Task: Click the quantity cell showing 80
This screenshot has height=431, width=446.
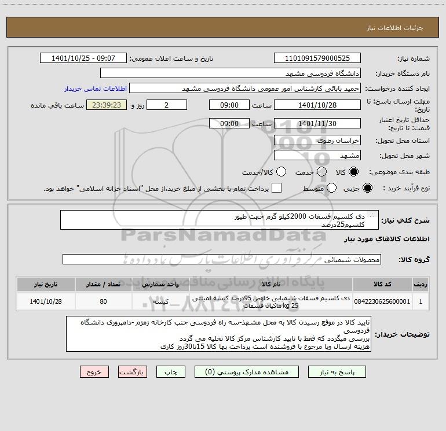Action: [x=103, y=301]
